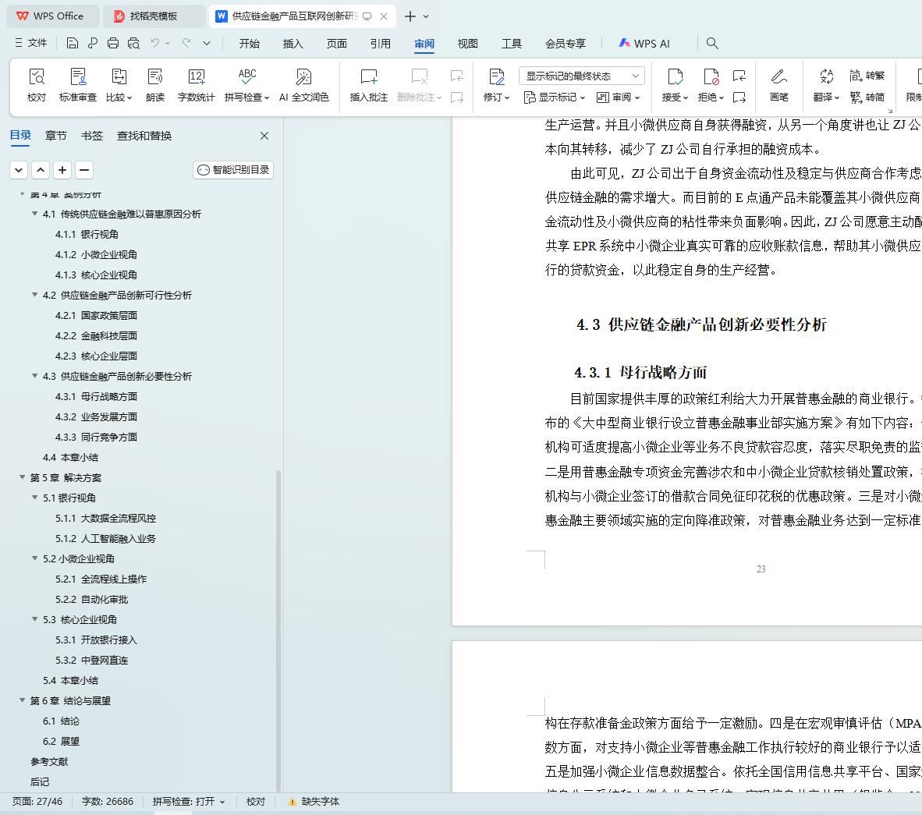
Task: Collapse the 5.3 核心企业视角 outline node
Action: coord(34,619)
